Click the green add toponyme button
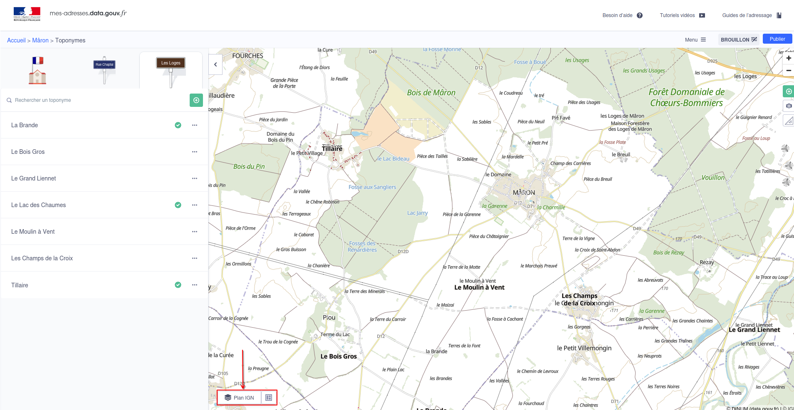 (x=196, y=100)
